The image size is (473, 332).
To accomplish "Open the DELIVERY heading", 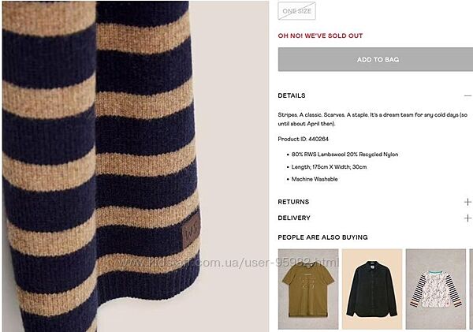I will point(294,218).
